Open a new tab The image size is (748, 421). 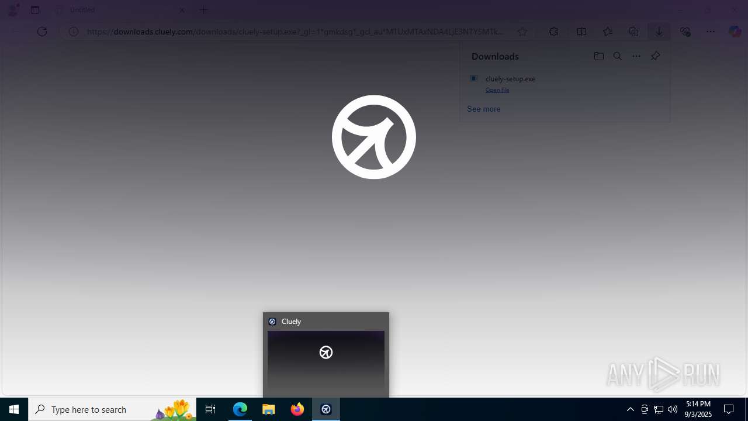pyautogui.click(x=204, y=10)
